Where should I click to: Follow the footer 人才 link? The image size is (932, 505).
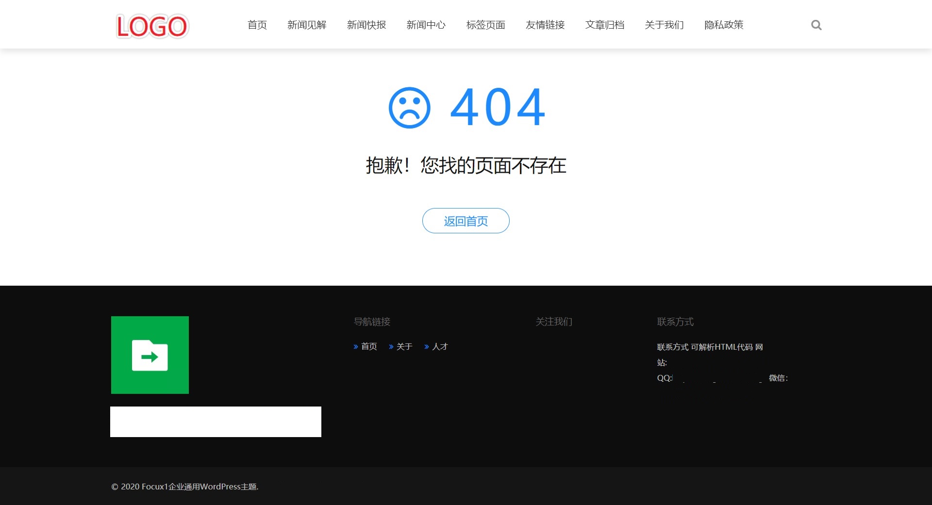440,346
